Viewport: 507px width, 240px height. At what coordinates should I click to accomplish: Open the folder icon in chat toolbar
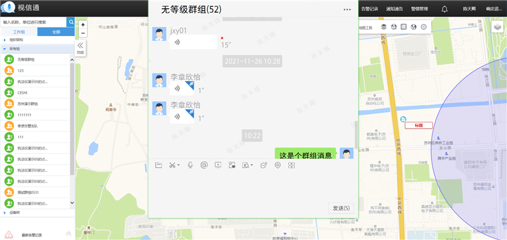tap(158, 165)
